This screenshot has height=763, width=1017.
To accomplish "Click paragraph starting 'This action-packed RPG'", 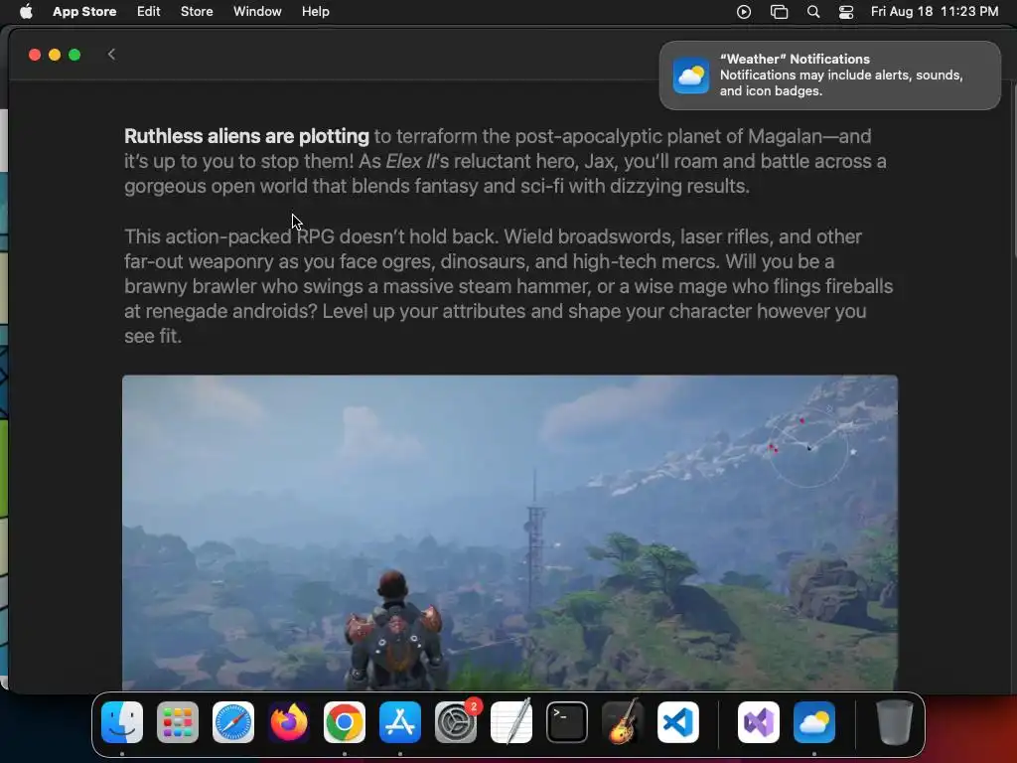I will pos(508,286).
